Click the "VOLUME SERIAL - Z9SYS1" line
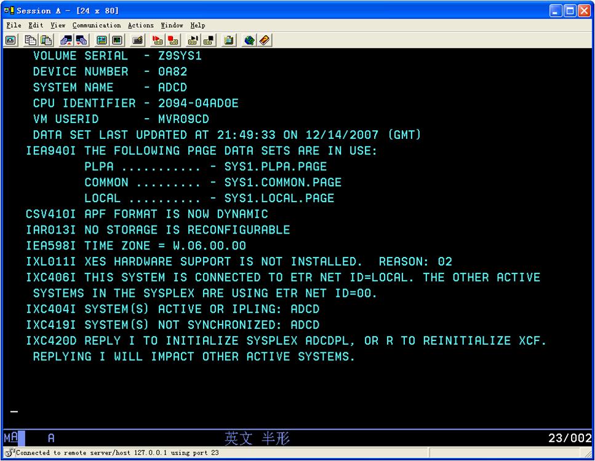 (x=118, y=56)
